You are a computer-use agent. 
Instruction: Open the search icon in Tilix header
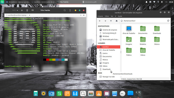click(x=65, y=10)
